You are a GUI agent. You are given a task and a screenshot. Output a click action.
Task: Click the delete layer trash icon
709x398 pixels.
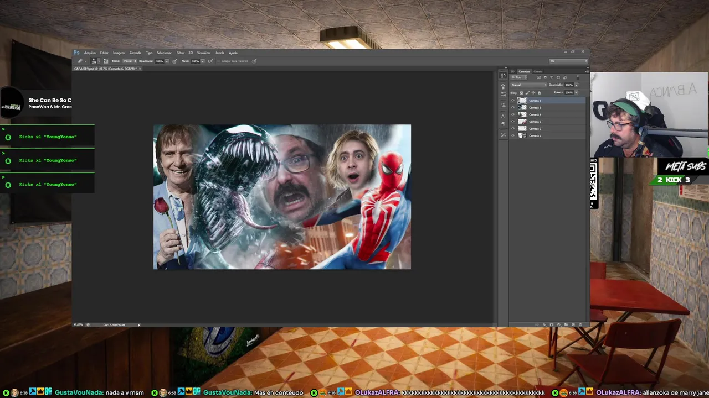(x=580, y=324)
